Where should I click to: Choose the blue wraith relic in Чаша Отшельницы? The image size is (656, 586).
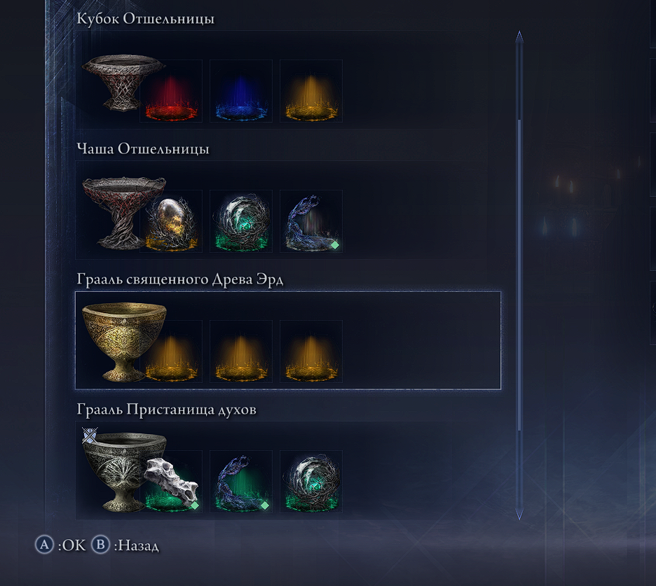click(x=311, y=221)
